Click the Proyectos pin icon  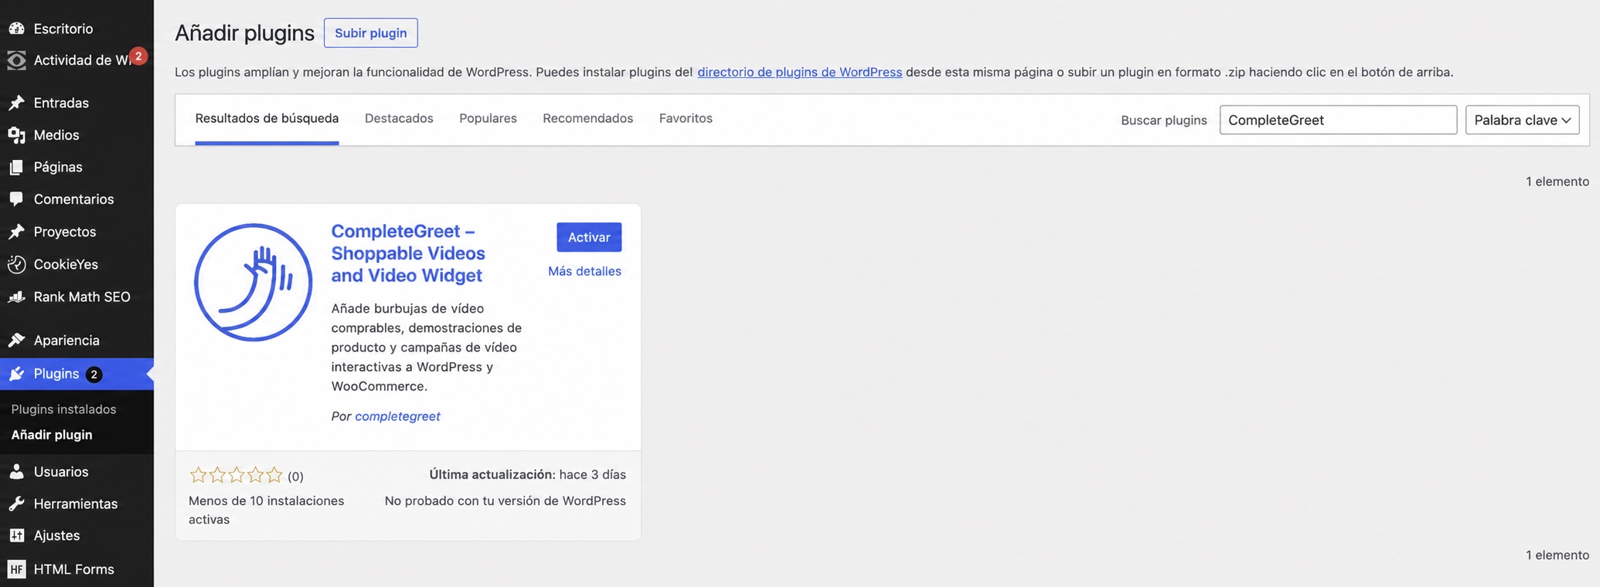(16, 232)
